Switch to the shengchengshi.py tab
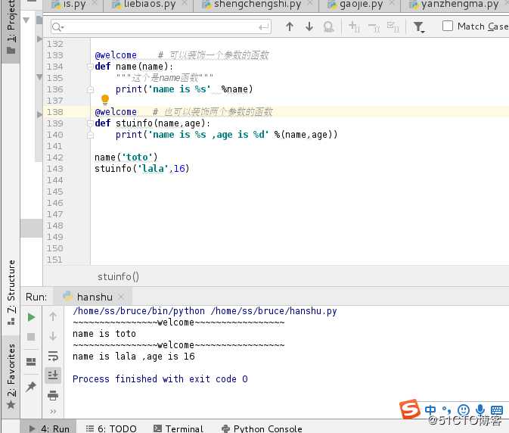This screenshot has width=509, height=433. pos(256,5)
